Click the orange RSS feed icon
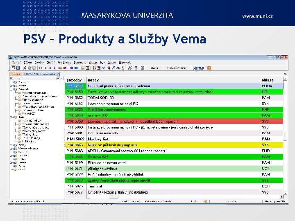295x221 pixels. [x=209, y=68]
